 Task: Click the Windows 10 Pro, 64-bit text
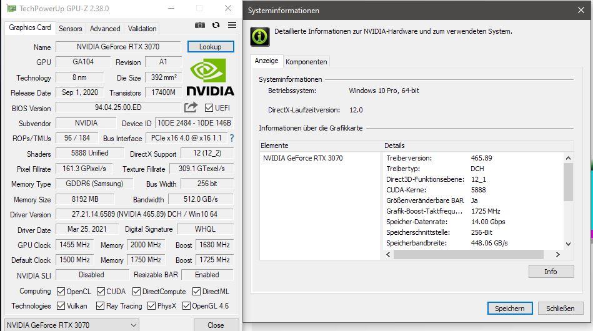(384, 91)
